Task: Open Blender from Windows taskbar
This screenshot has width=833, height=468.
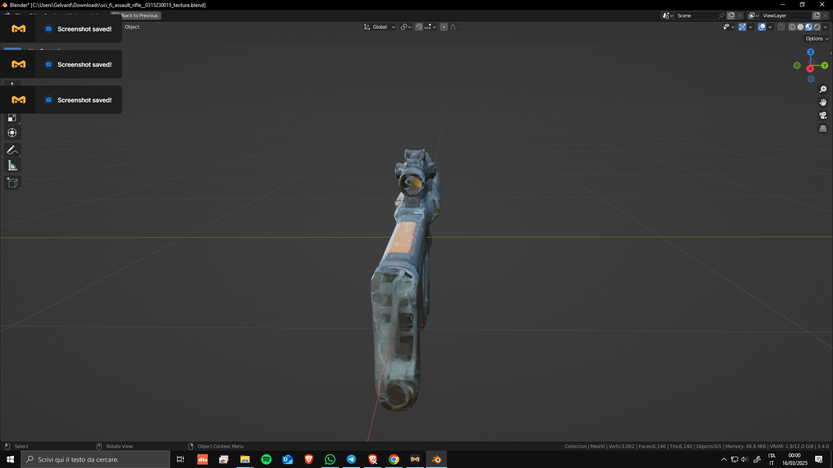Action: coord(436,459)
